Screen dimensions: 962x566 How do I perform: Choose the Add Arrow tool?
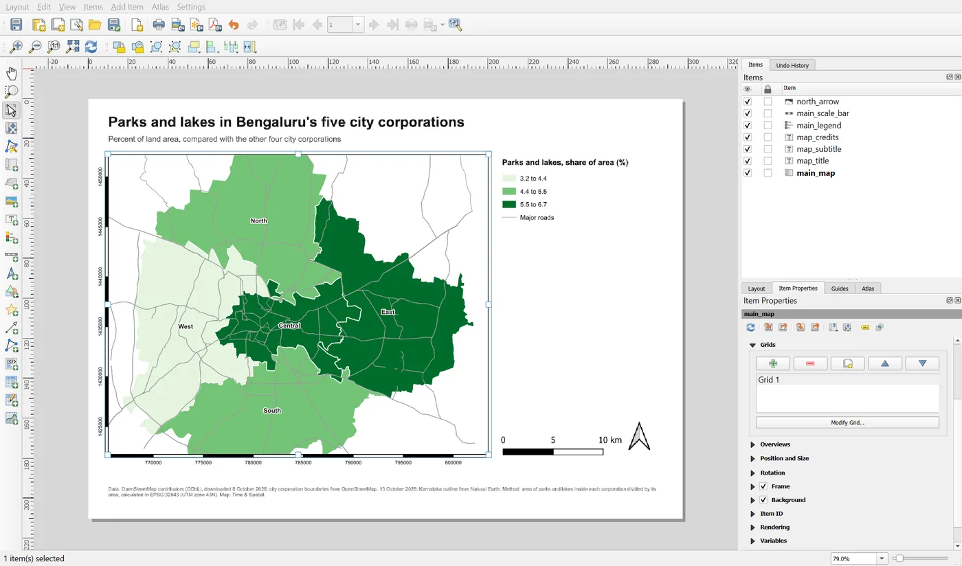[12, 328]
